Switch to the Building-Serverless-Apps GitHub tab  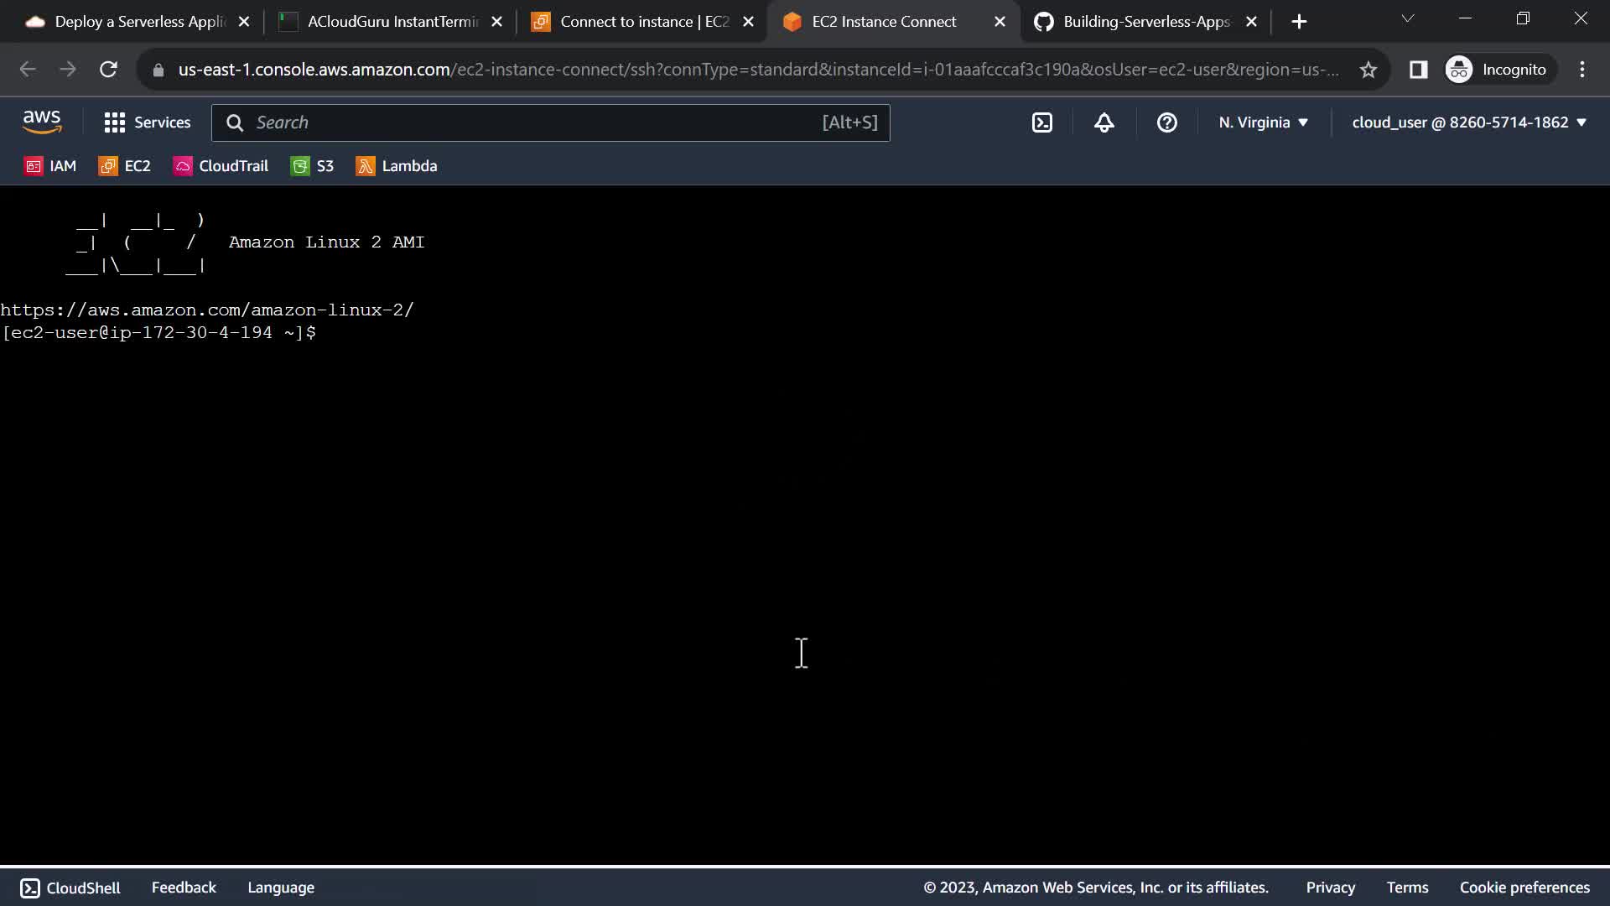point(1145,22)
